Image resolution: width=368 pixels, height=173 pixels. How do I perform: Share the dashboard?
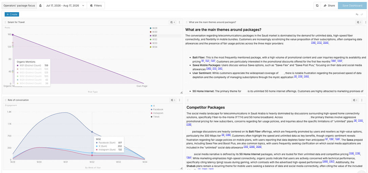click(329, 5)
